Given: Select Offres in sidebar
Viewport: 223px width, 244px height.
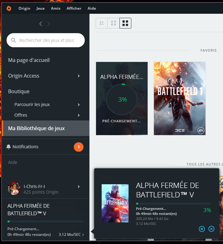Looking at the screenshot, I should point(21,115).
